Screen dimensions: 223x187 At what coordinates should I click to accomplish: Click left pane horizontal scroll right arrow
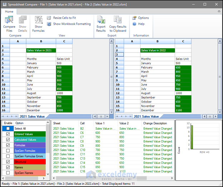point(107,116)
